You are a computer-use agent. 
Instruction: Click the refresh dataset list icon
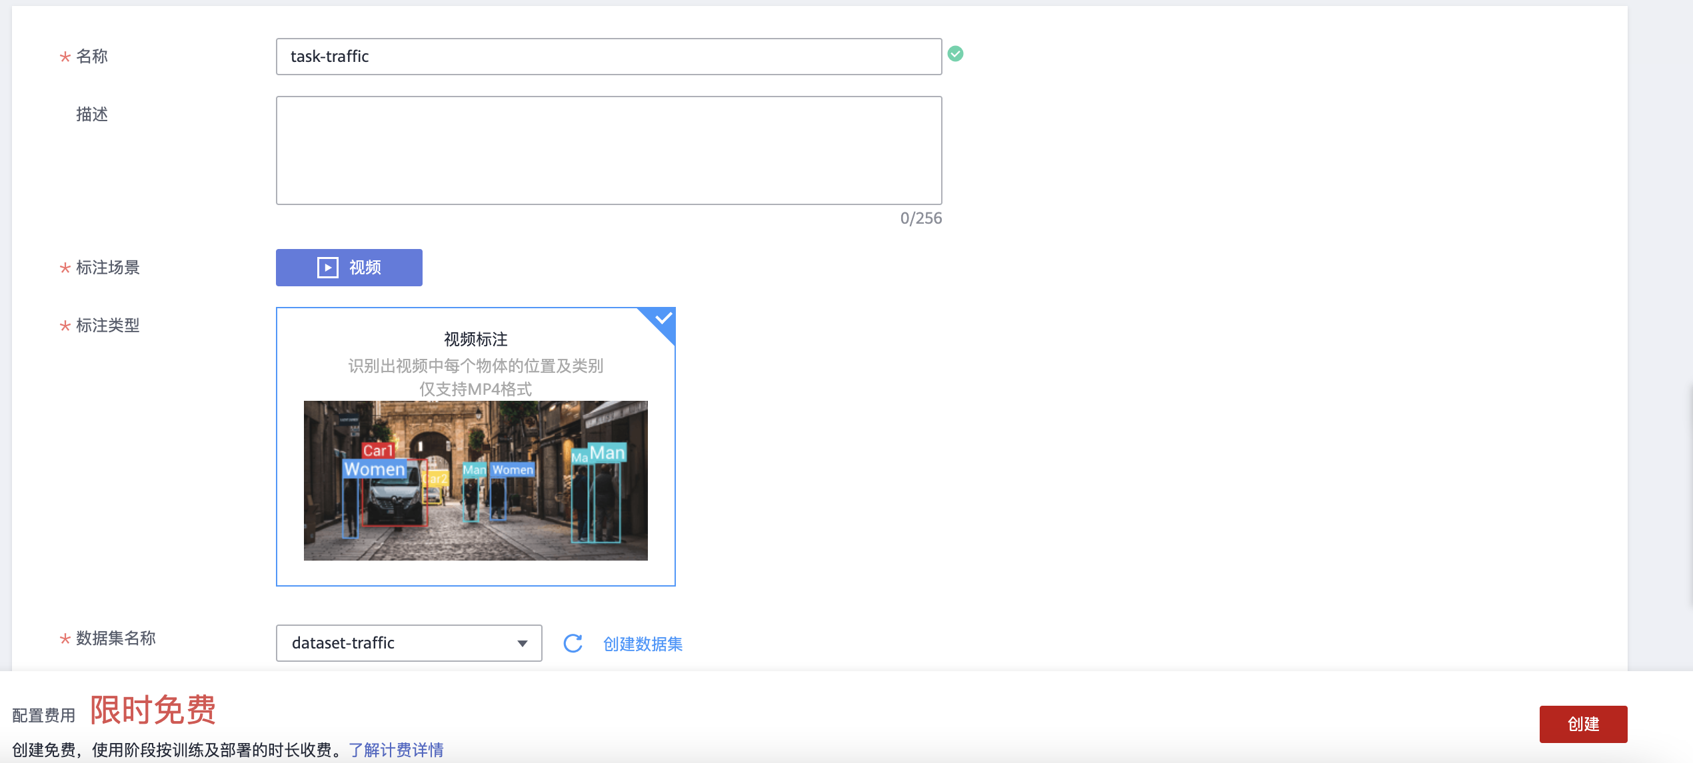pyautogui.click(x=573, y=643)
